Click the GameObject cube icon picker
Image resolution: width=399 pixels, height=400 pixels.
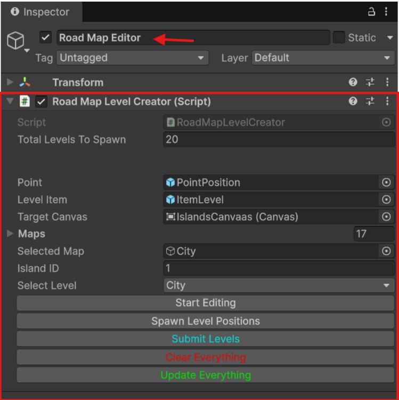tap(15, 41)
